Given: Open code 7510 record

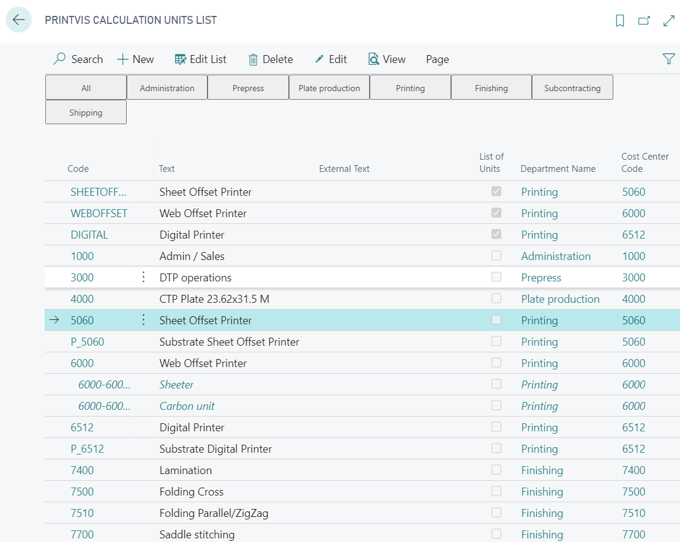Looking at the screenshot, I should (x=82, y=513).
